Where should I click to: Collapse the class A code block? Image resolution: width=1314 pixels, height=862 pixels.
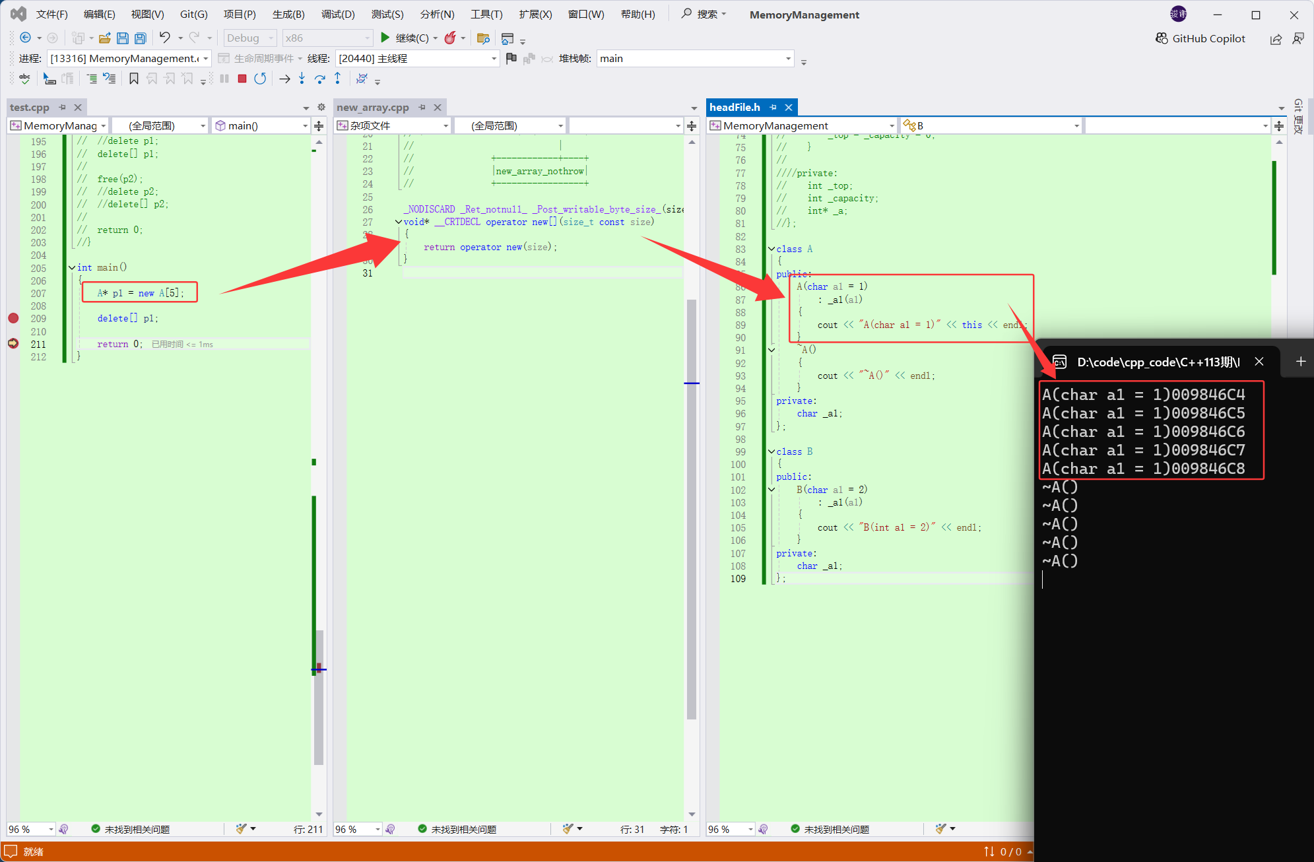(x=771, y=249)
